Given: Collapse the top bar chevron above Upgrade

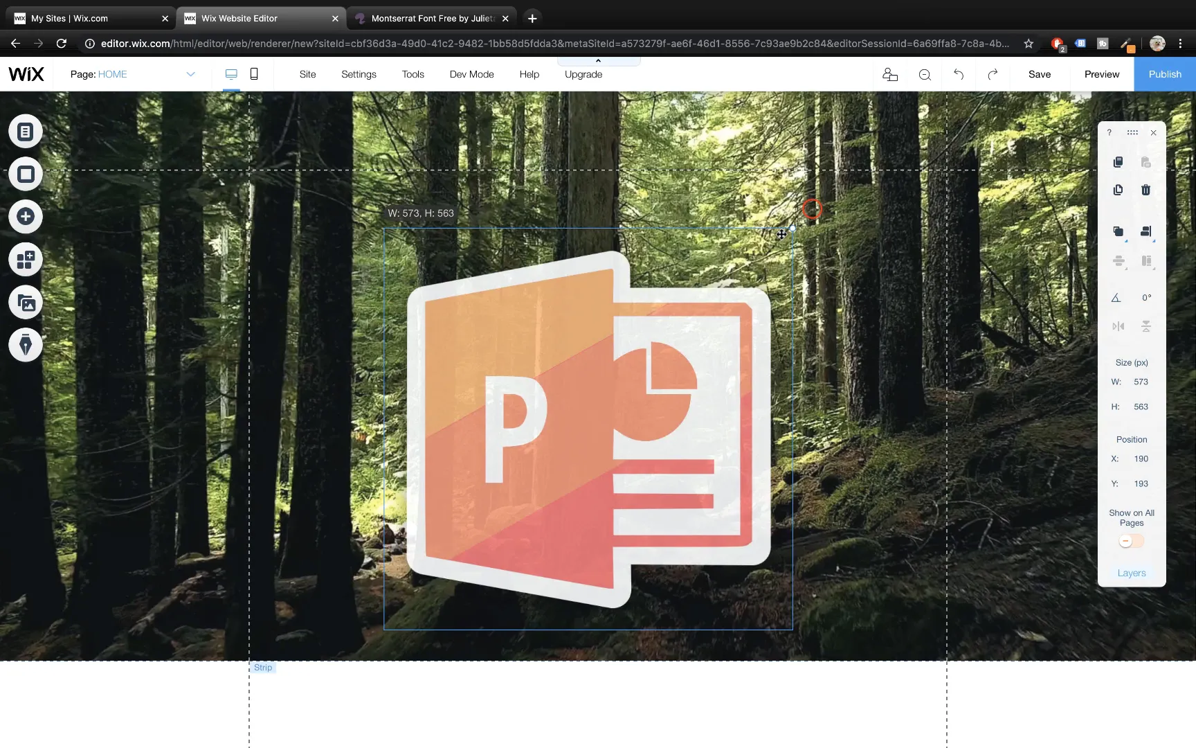Looking at the screenshot, I should (599, 61).
